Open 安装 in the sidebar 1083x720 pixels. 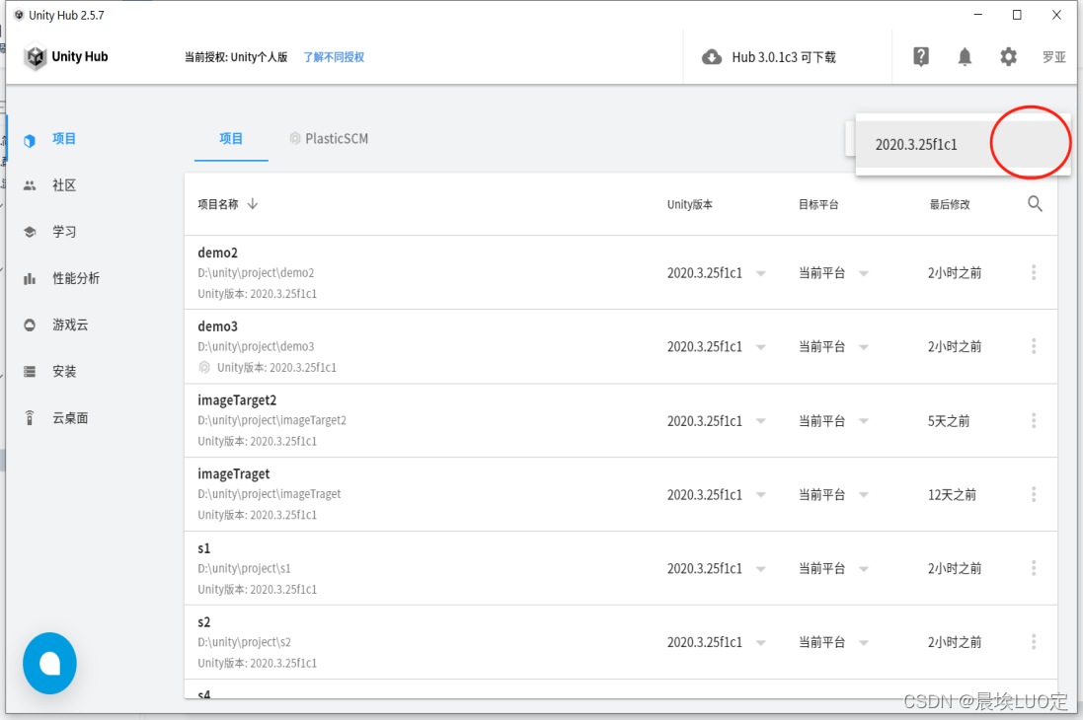[64, 372]
